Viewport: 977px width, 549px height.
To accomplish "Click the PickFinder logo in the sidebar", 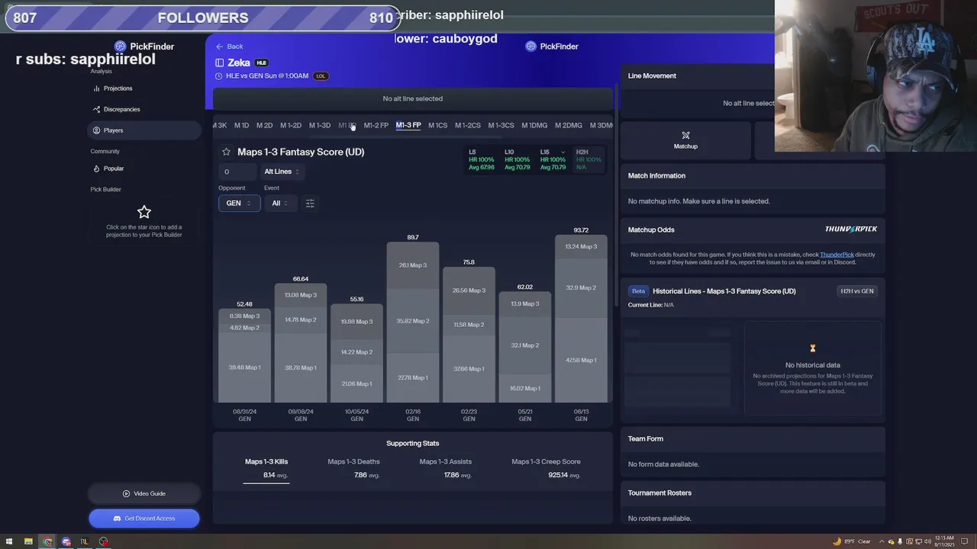I will (x=144, y=47).
